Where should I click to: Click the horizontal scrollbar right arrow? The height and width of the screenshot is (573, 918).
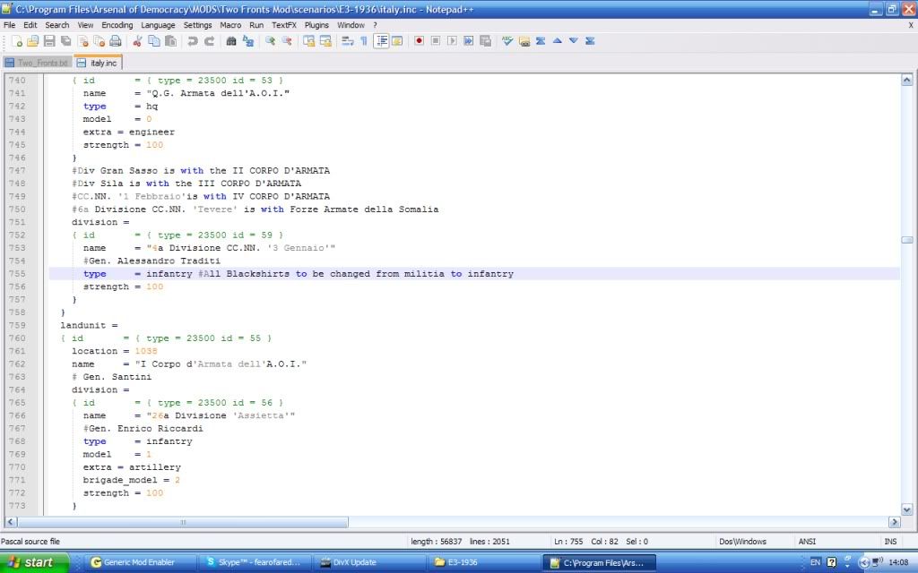[x=894, y=522]
